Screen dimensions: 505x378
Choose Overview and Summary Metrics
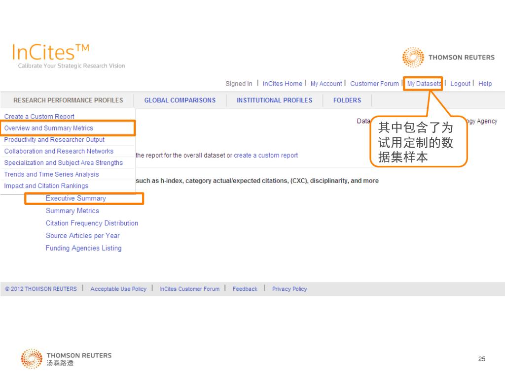pyautogui.click(x=49, y=128)
